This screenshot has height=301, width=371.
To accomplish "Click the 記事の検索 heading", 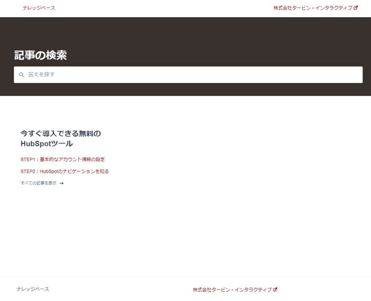I will coord(40,55).
